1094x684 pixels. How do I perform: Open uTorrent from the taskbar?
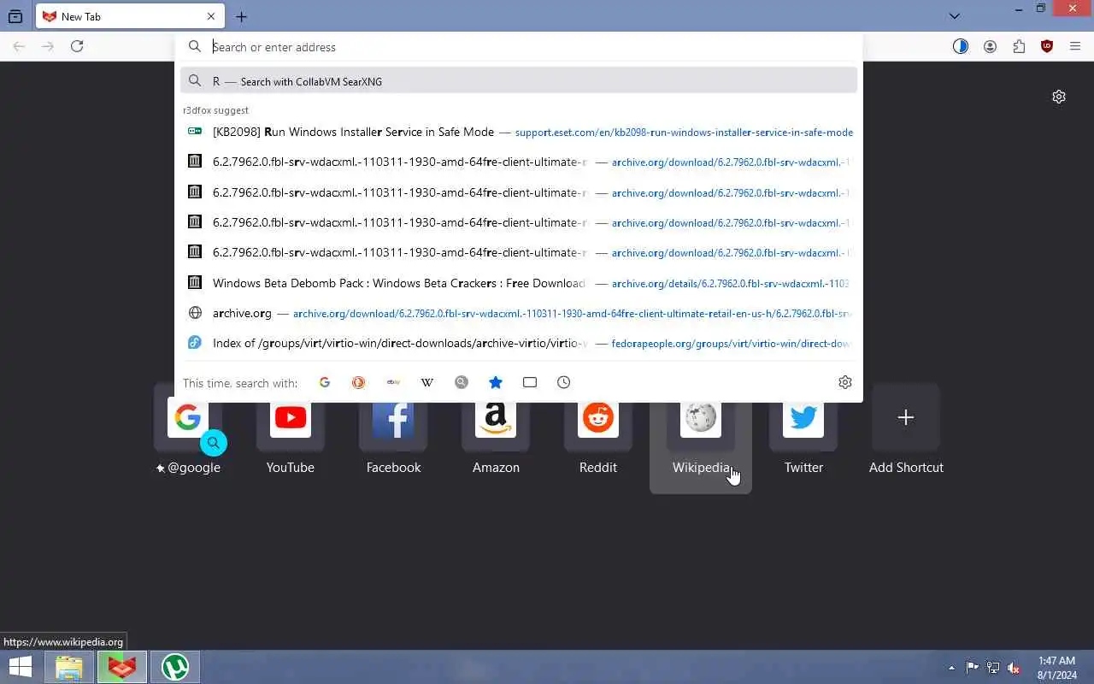(x=175, y=667)
